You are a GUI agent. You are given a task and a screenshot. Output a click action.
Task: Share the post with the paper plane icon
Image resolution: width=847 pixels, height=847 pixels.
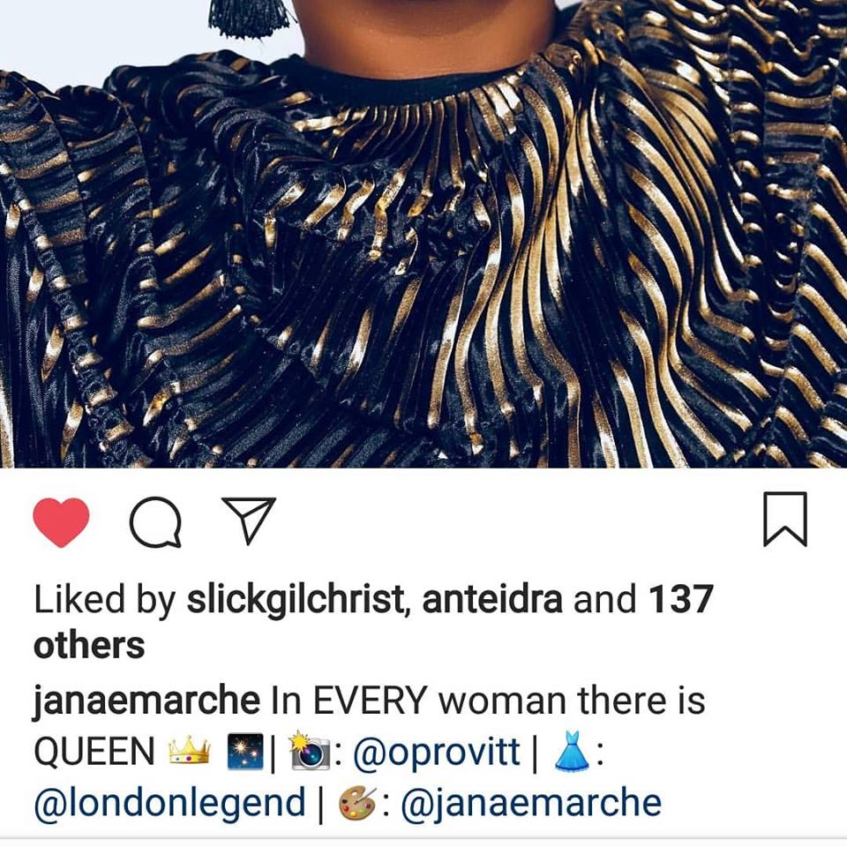pos(249,521)
